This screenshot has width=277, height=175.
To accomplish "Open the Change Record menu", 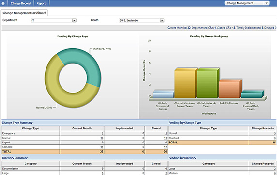I will (x=20, y=3).
